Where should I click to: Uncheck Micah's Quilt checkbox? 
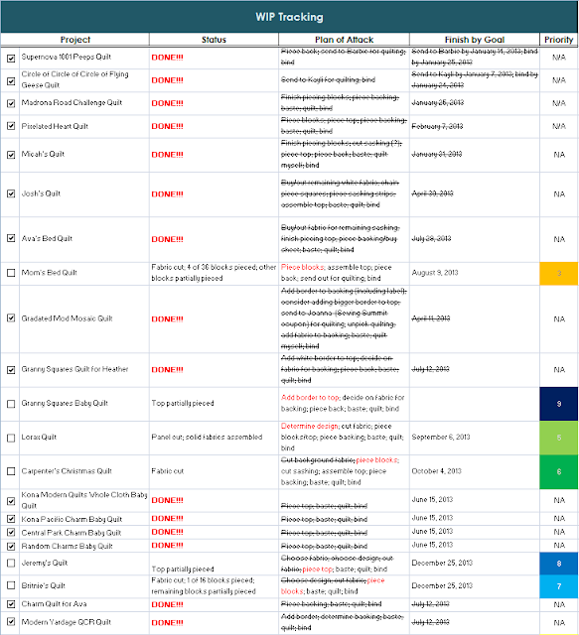pyautogui.click(x=11, y=155)
